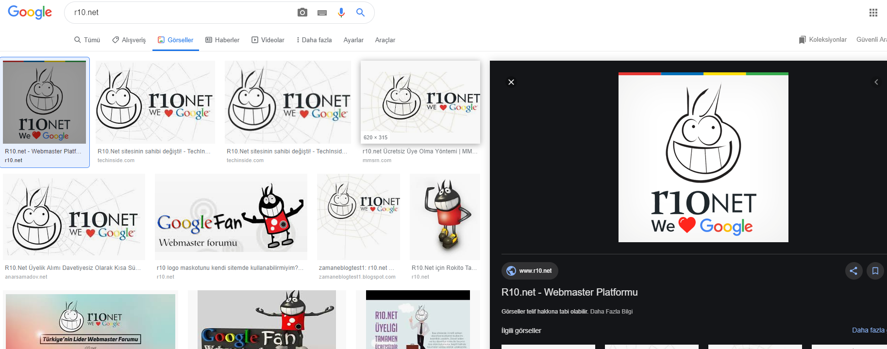Select the Görseller tab
The image size is (887, 349).
pyautogui.click(x=175, y=40)
